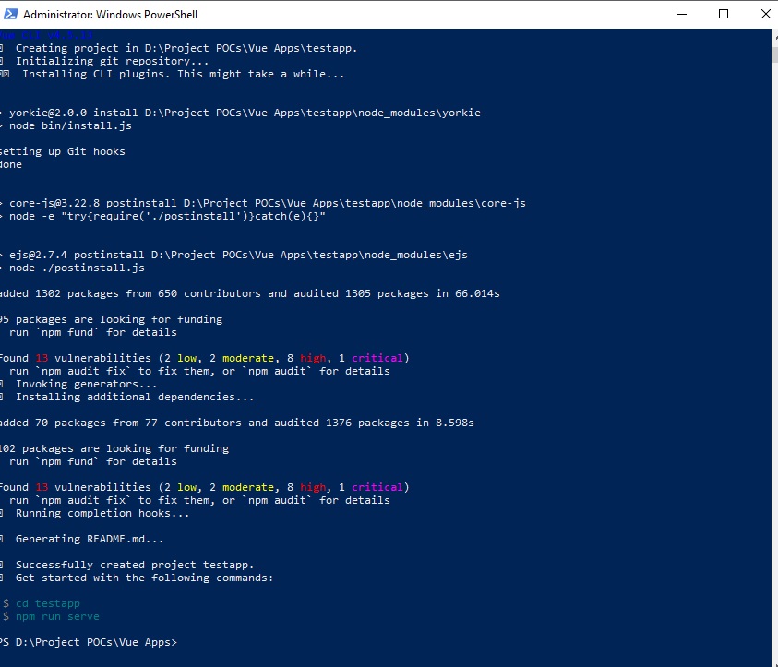Image resolution: width=778 pixels, height=667 pixels.
Task: Click the vertical scrollbar thumb
Action: click(x=775, y=54)
